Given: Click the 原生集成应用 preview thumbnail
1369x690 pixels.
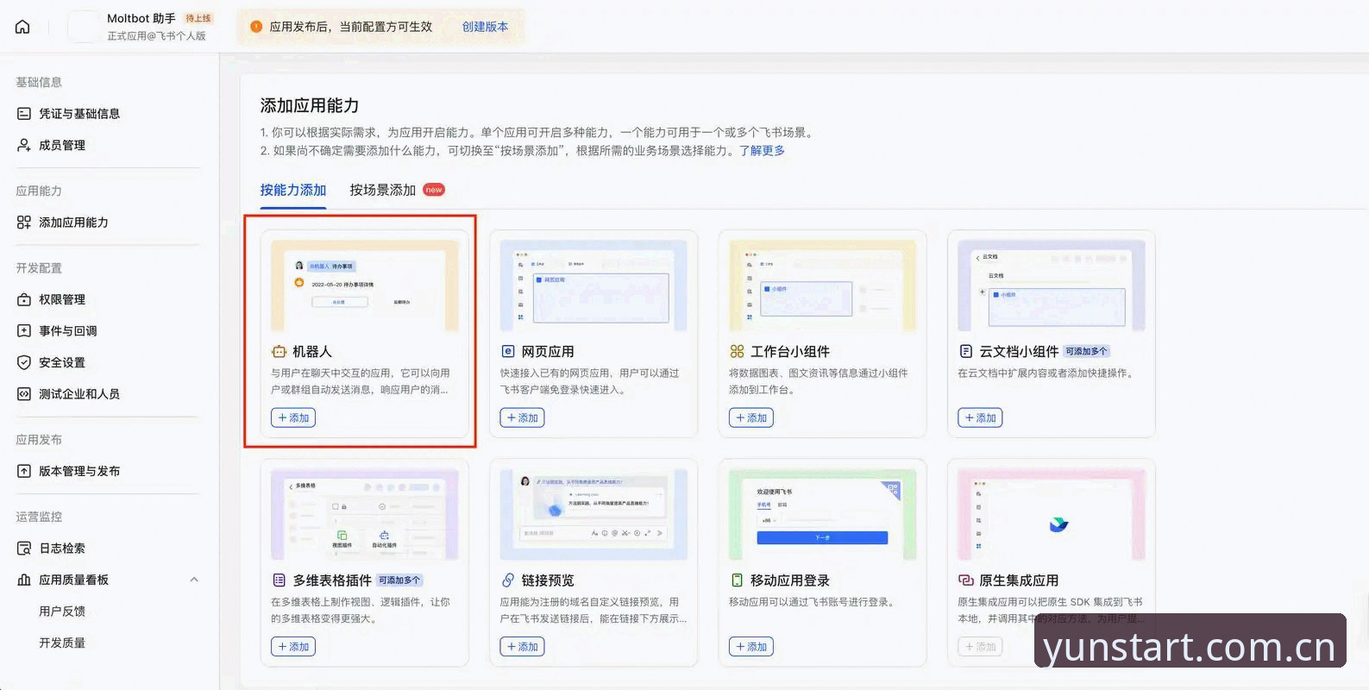Looking at the screenshot, I should [1052, 514].
